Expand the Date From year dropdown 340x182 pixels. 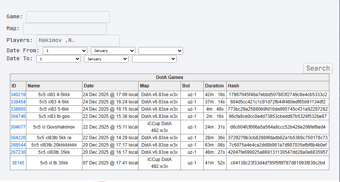point(161,51)
